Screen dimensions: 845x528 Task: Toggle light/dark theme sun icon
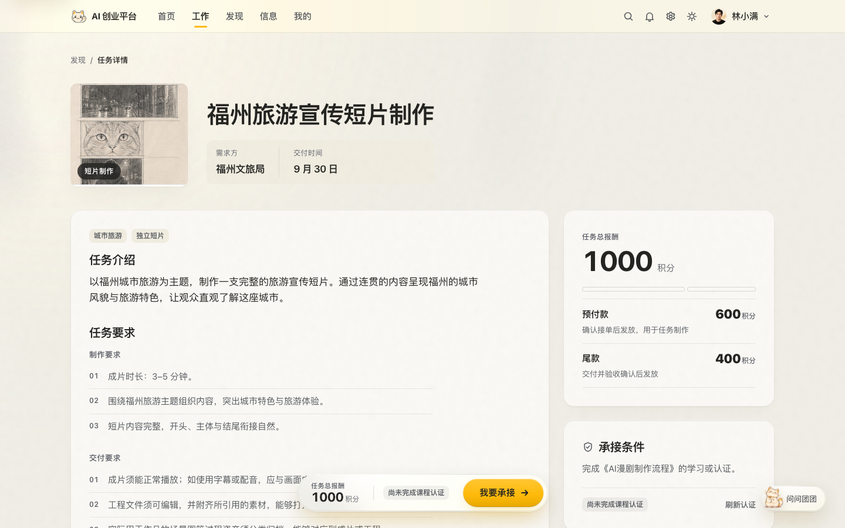coord(692,16)
